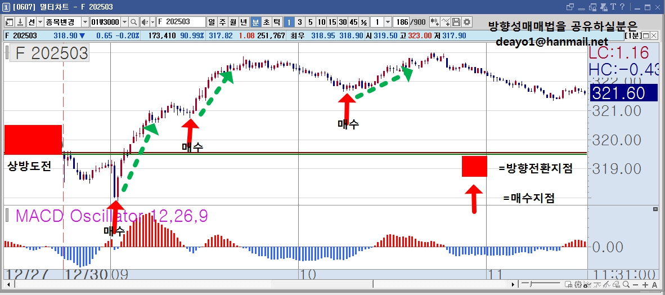Click the pane handle left of F 202503 label
Viewport: 665px width, 295px height.
pyautogui.click(x=7, y=52)
